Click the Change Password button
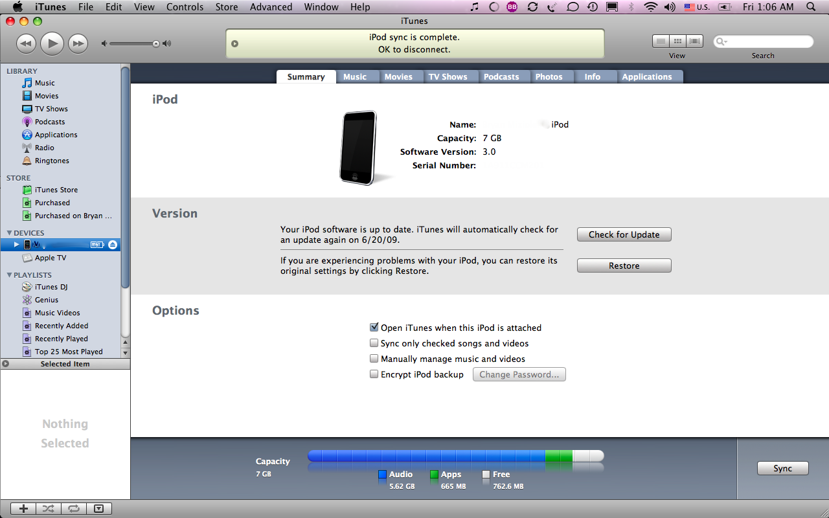This screenshot has height=518, width=829. tap(519, 374)
